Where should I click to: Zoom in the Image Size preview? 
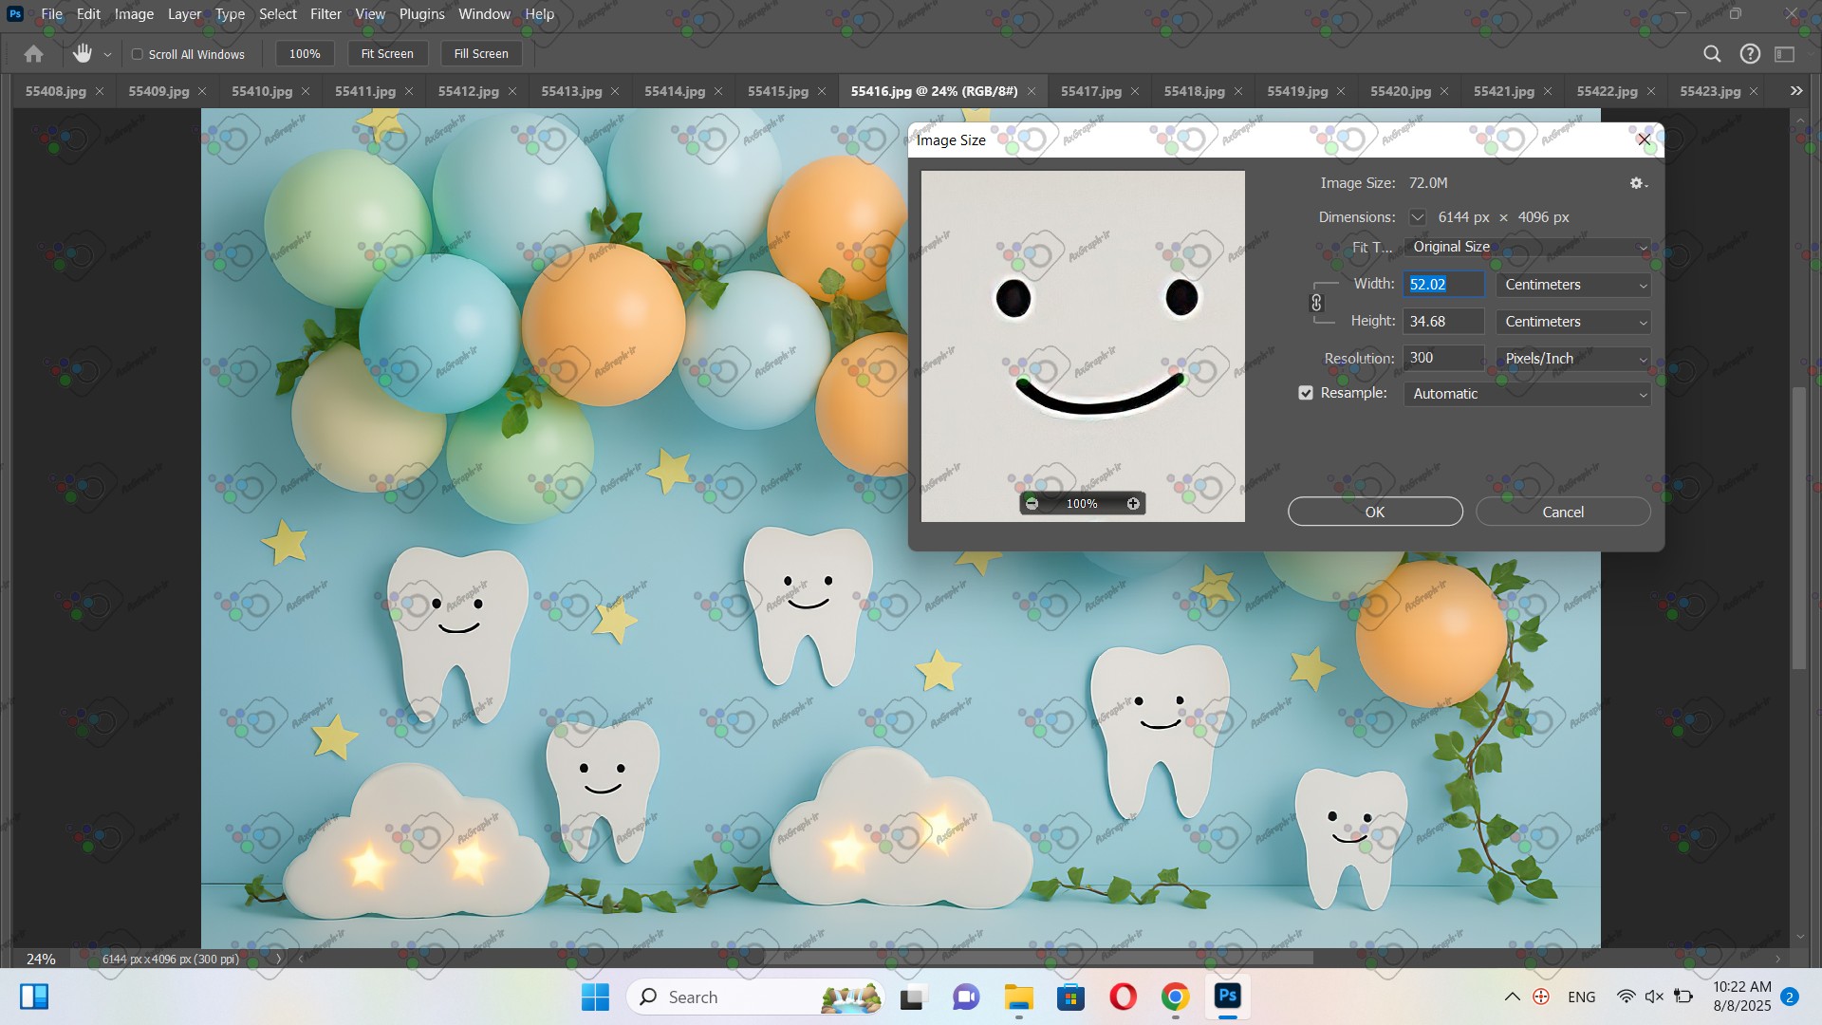click(x=1133, y=504)
